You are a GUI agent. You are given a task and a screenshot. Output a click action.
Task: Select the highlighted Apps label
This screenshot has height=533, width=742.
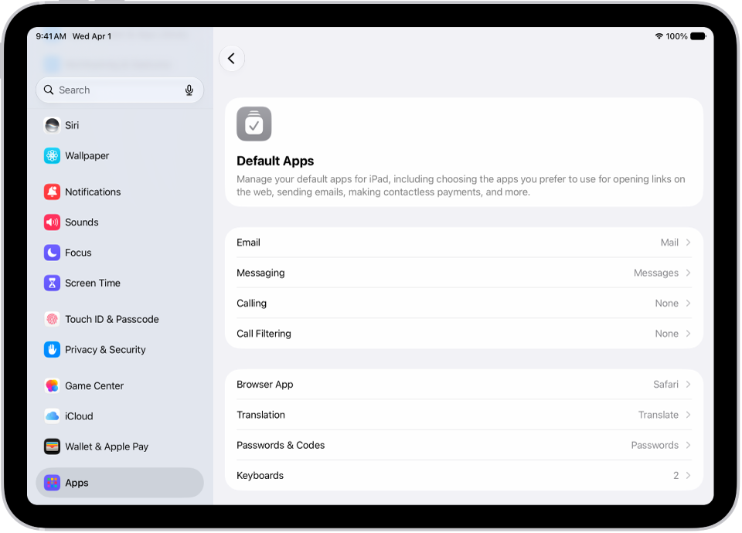[x=77, y=483]
